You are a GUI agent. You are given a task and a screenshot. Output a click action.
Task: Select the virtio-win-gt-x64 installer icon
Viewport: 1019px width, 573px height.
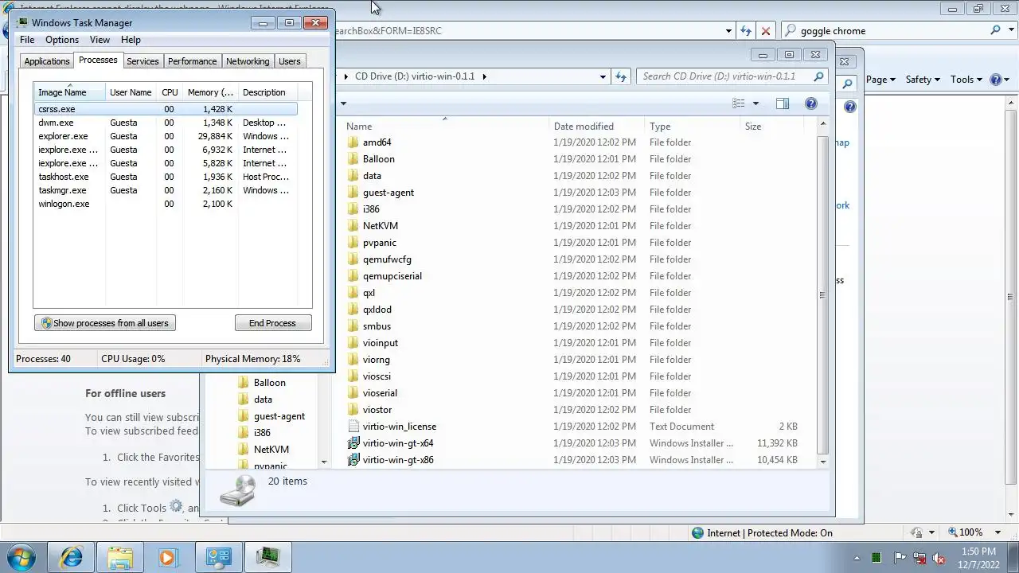pyautogui.click(x=353, y=443)
